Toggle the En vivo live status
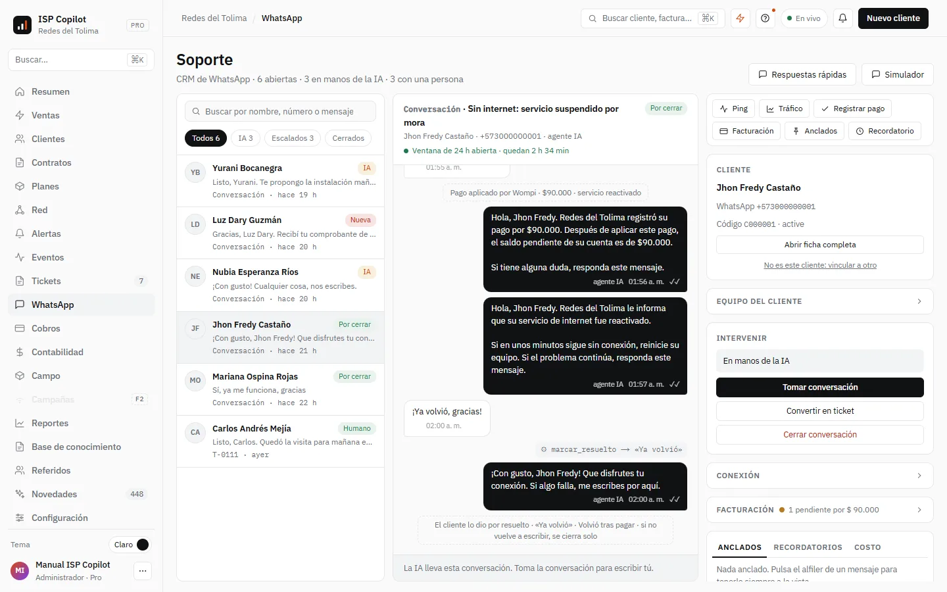Screen dimensions: 947x592 coord(804,18)
